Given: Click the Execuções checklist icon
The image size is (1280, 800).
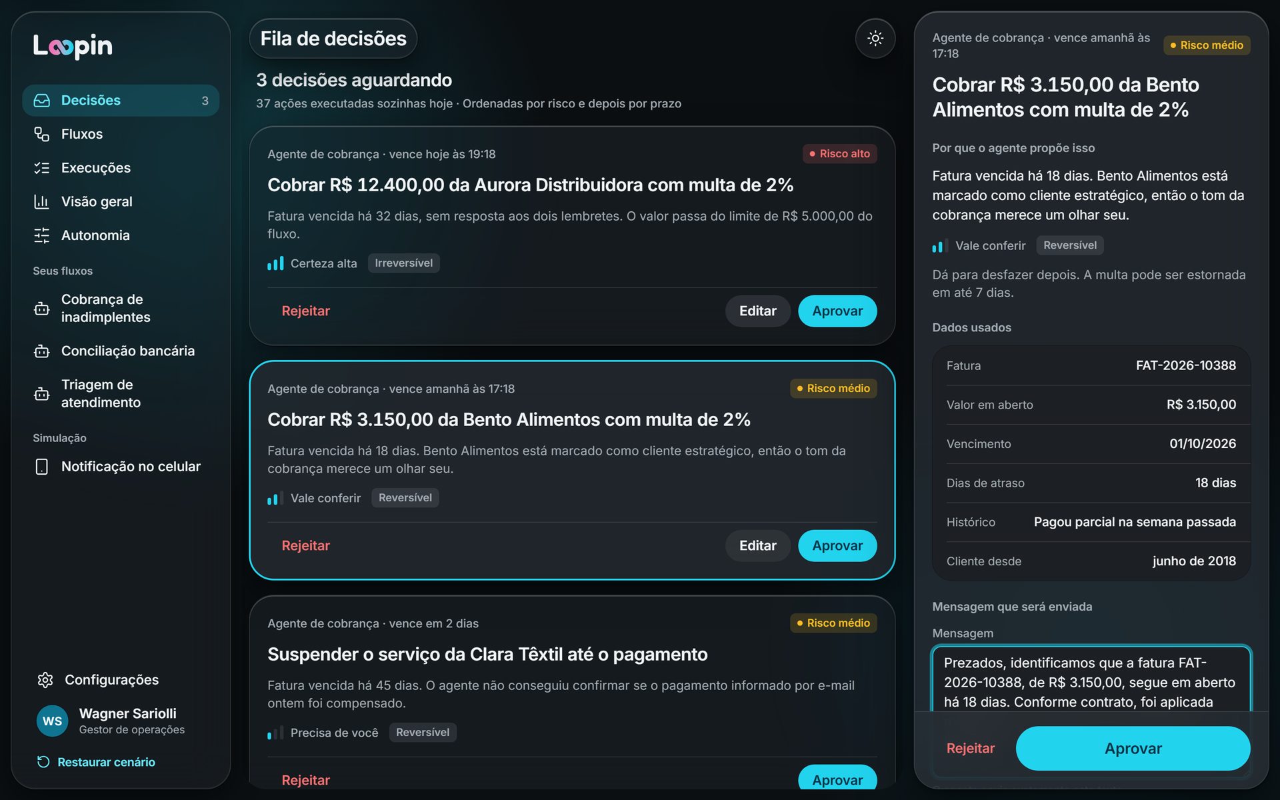Looking at the screenshot, I should click(42, 168).
